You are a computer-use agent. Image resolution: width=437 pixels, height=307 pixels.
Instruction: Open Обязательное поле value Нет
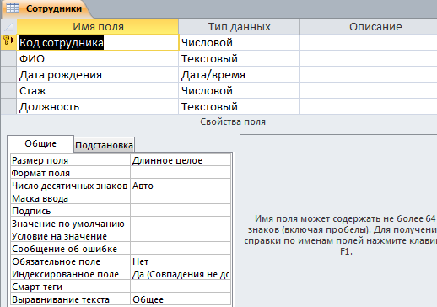[181, 261]
